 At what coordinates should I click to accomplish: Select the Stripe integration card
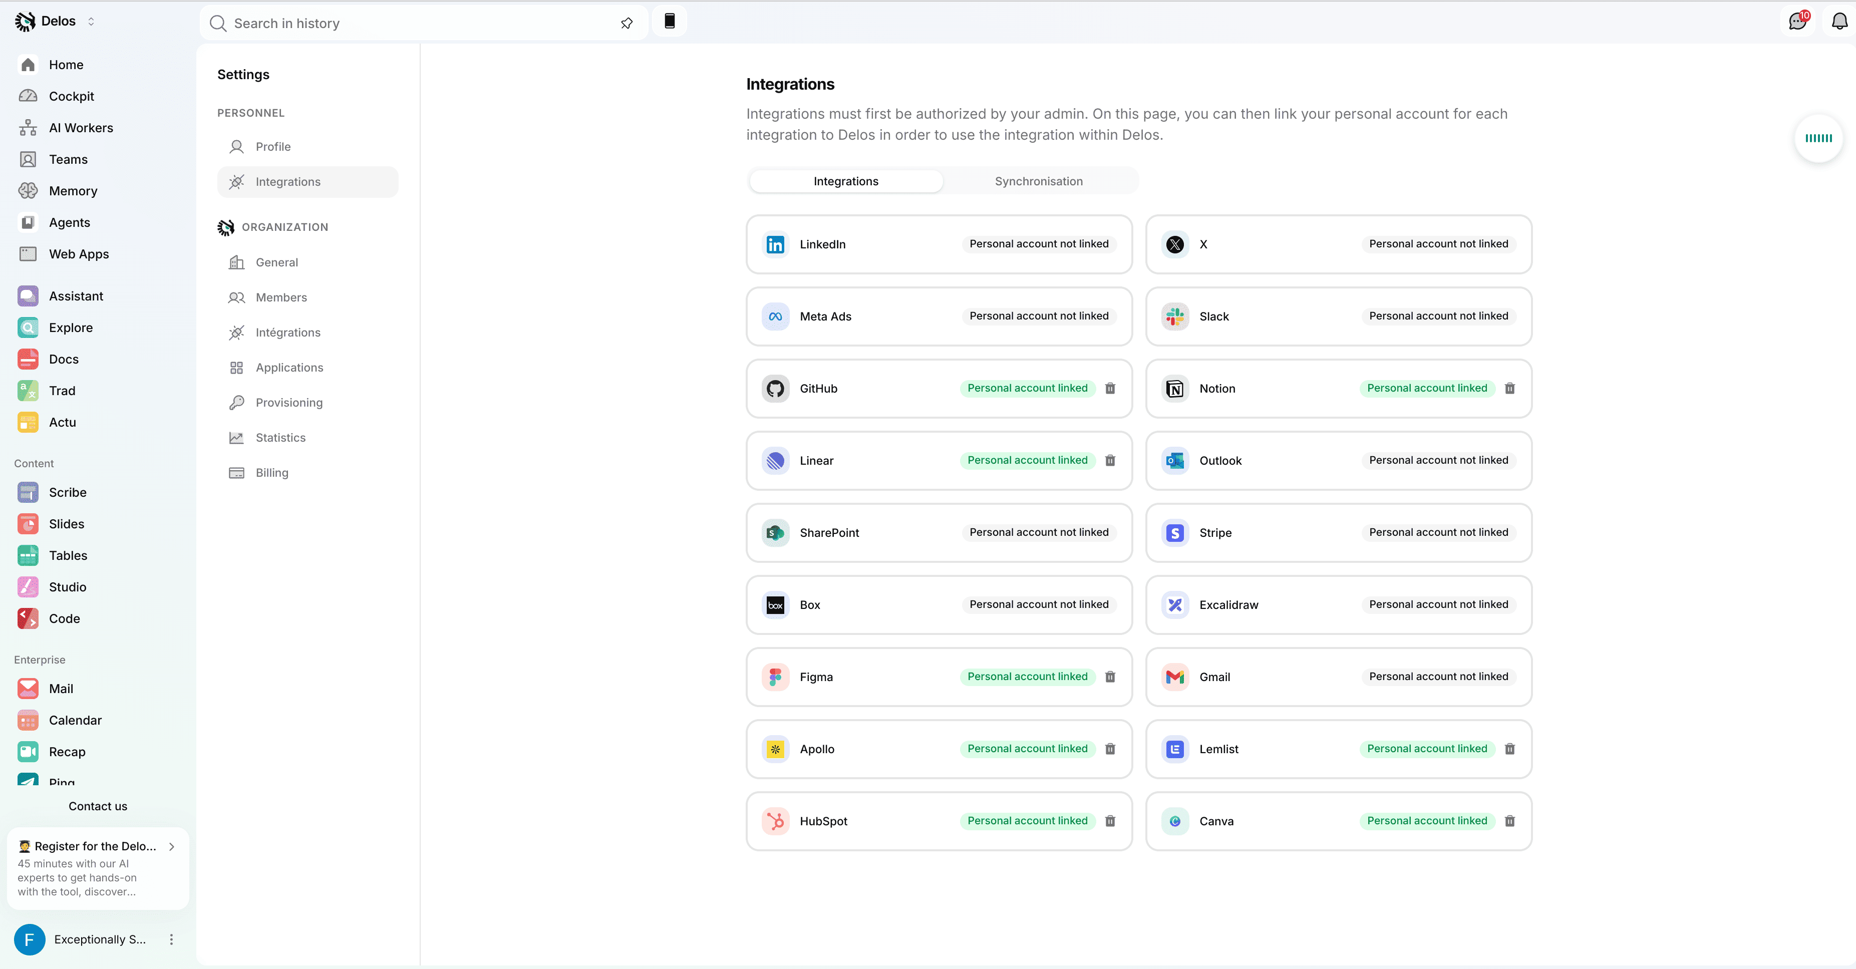(x=1339, y=533)
